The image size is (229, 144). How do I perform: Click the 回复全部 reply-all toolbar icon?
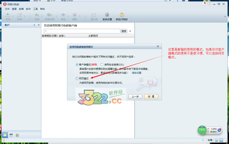pyautogui.click(x=50, y=15)
